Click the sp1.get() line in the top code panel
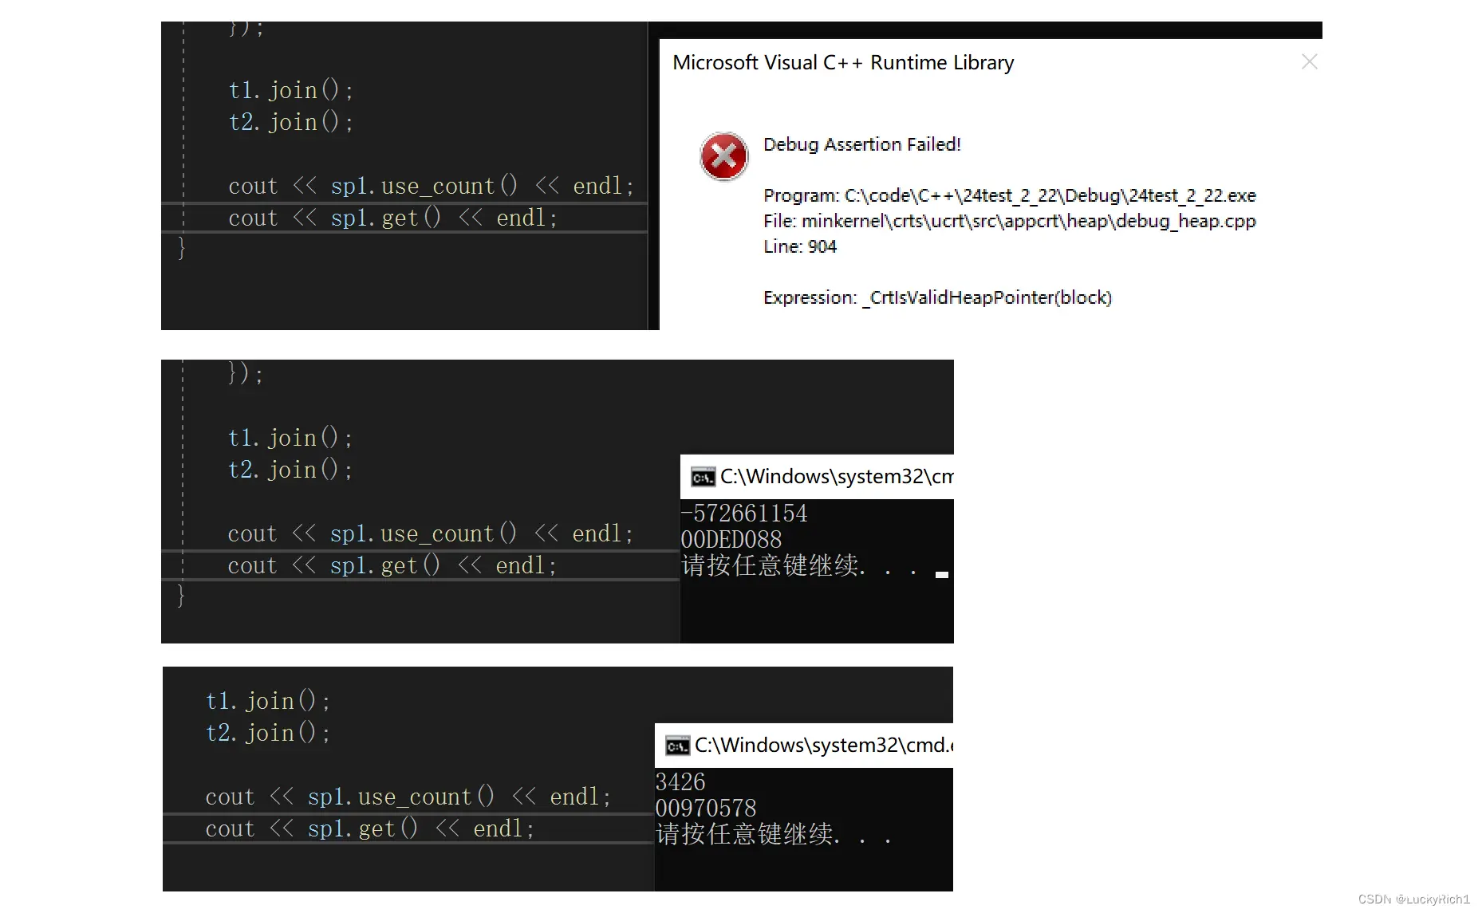Screen dimensions: 1482x913 click(x=392, y=218)
